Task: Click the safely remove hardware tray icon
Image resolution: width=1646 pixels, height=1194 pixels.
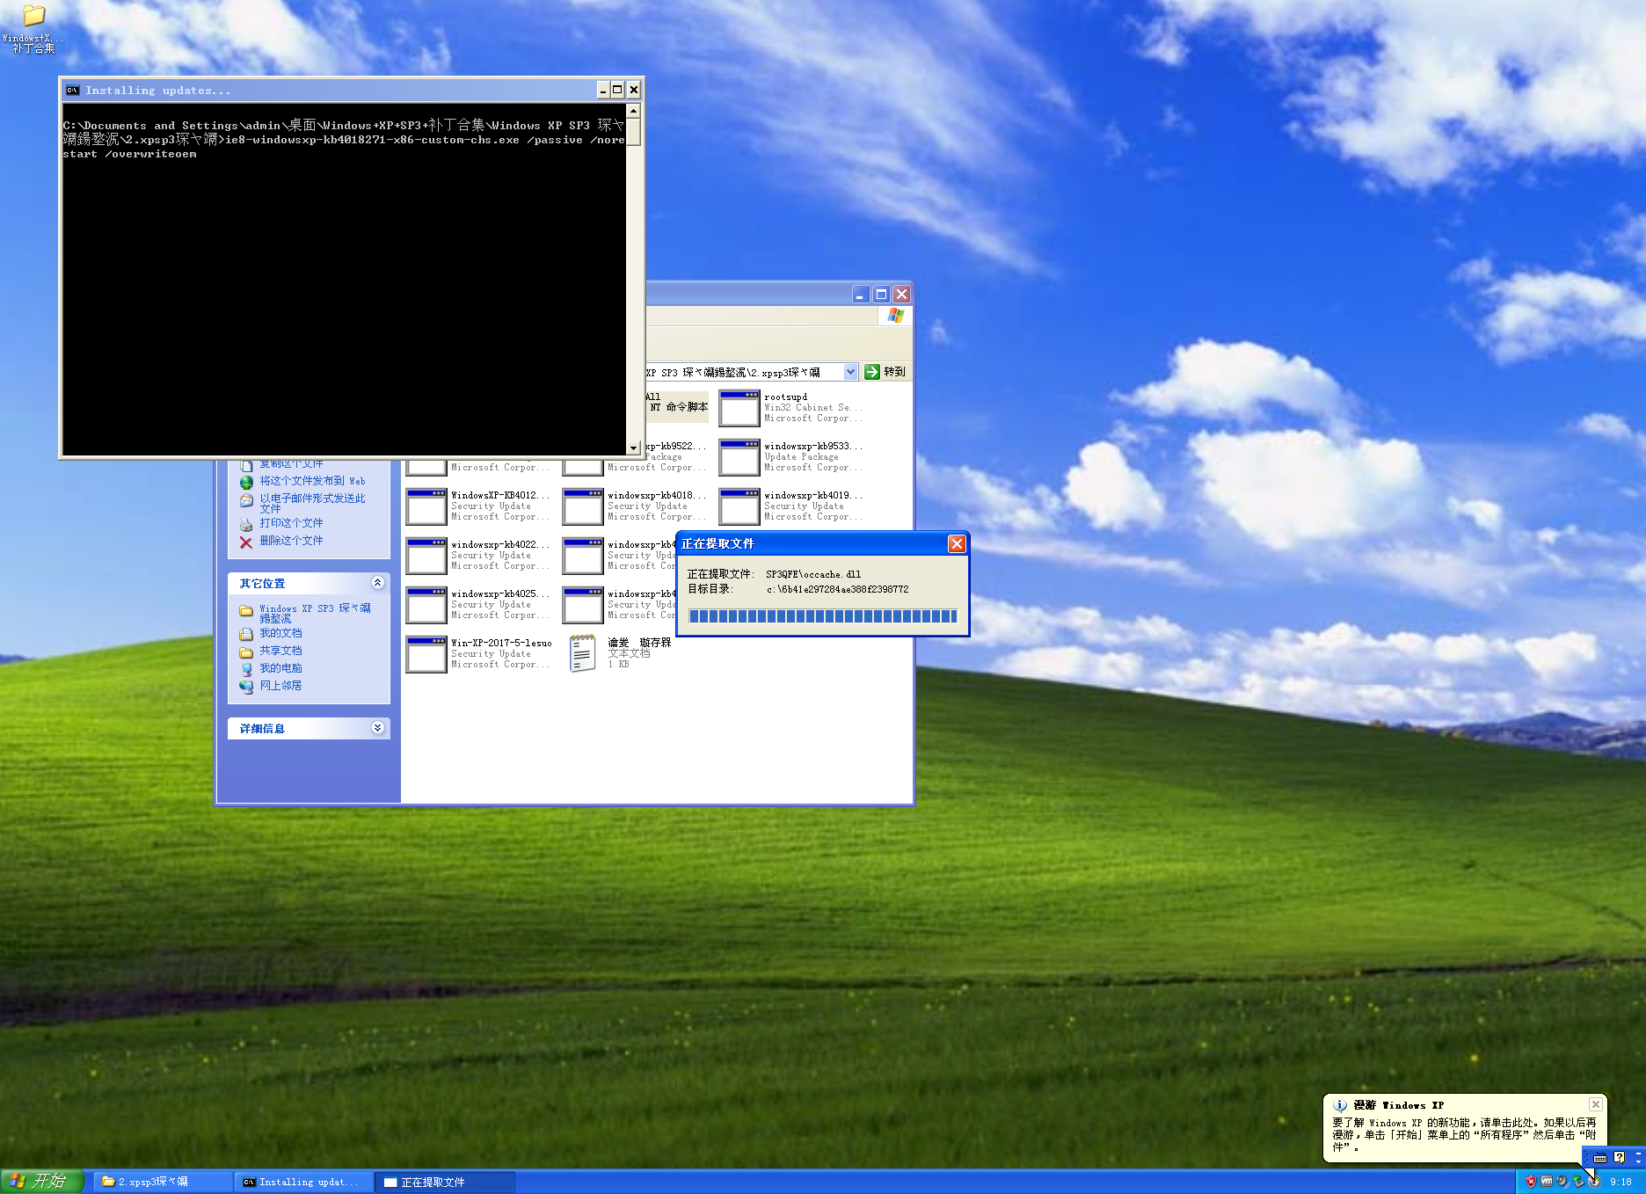Action: [x=1578, y=1182]
